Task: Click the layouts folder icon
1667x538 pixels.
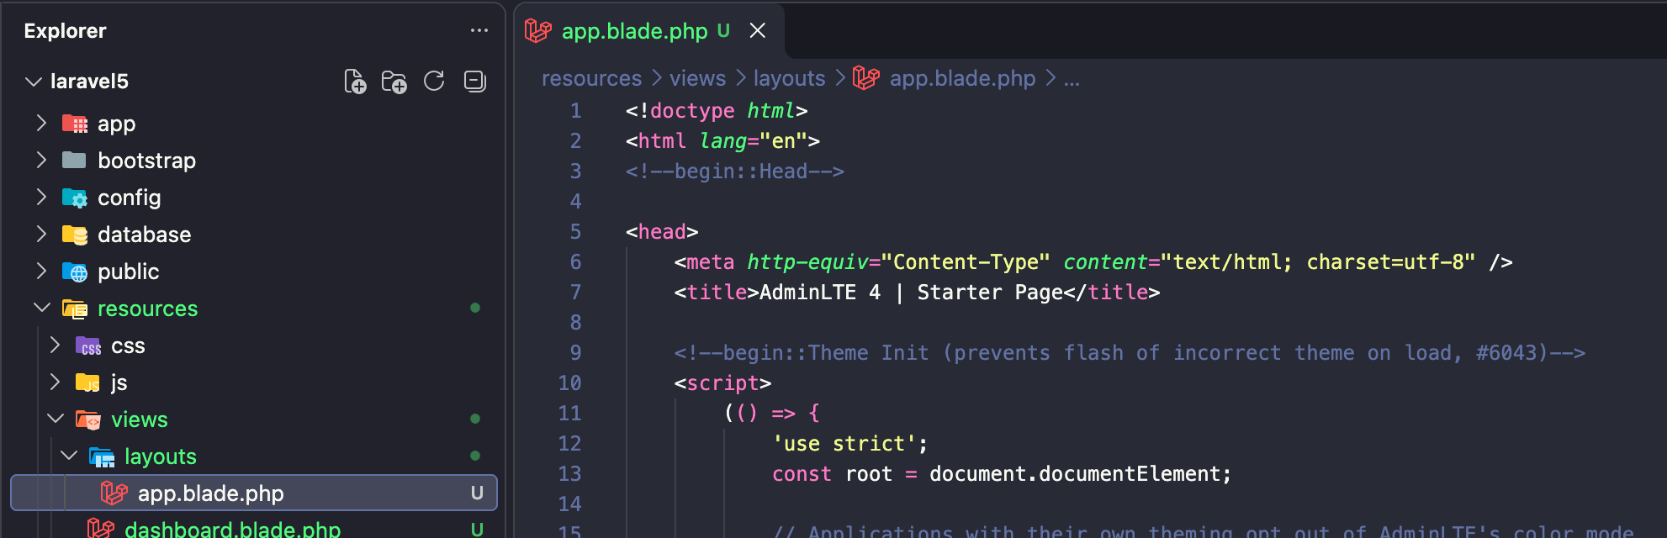Action: pos(102,457)
